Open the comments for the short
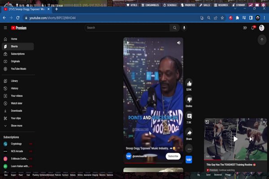Screen dimensions: 269x179 [189, 116]
